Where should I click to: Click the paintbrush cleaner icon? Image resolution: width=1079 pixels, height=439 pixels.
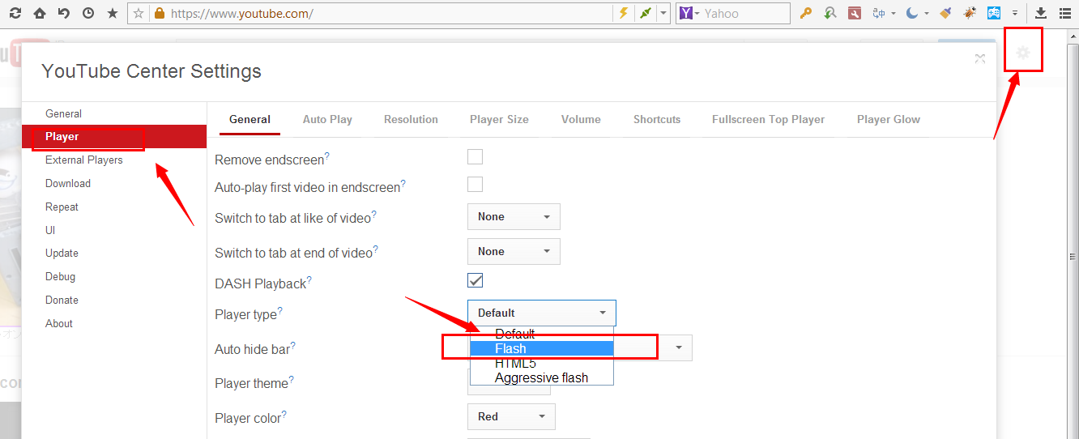pyautogui.click(x=945, y=13)
